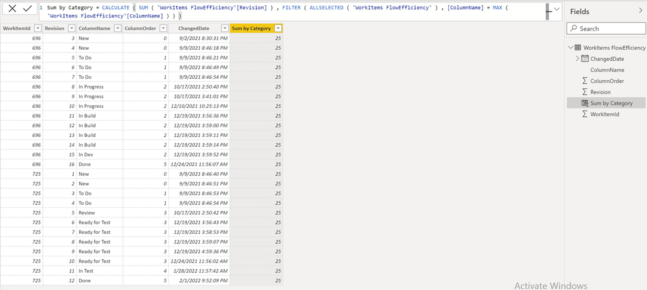Click the WorkItems FlowEfficiency table icon
The height and width of the screenshot is (290, 647).
(578, 47)
